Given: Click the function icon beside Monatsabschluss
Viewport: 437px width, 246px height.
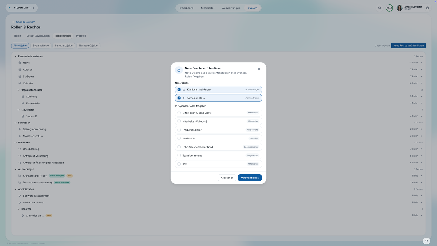Looking at the screenshot, I should [20, 136].
